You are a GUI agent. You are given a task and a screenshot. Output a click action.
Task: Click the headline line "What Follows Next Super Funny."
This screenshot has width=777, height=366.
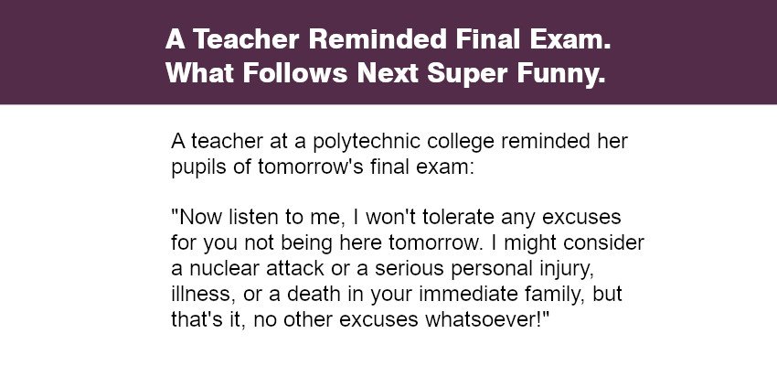(x=386, y=72)
